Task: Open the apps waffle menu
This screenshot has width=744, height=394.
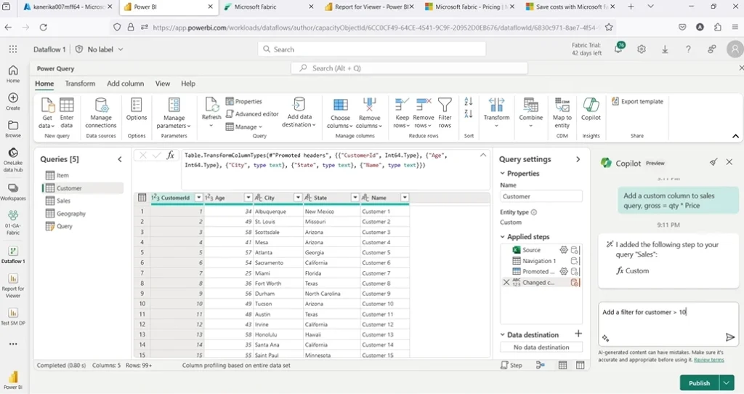Action: [13, 49]
